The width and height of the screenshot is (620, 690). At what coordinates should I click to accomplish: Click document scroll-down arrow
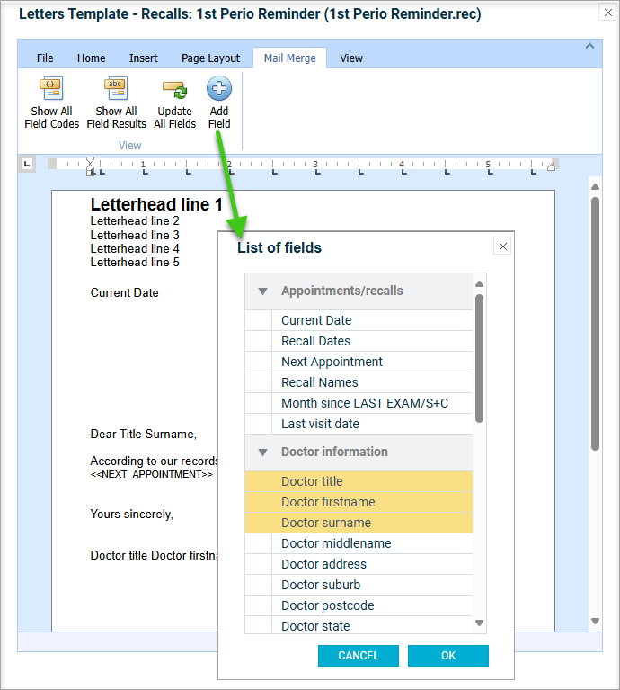tap(595, 621)
